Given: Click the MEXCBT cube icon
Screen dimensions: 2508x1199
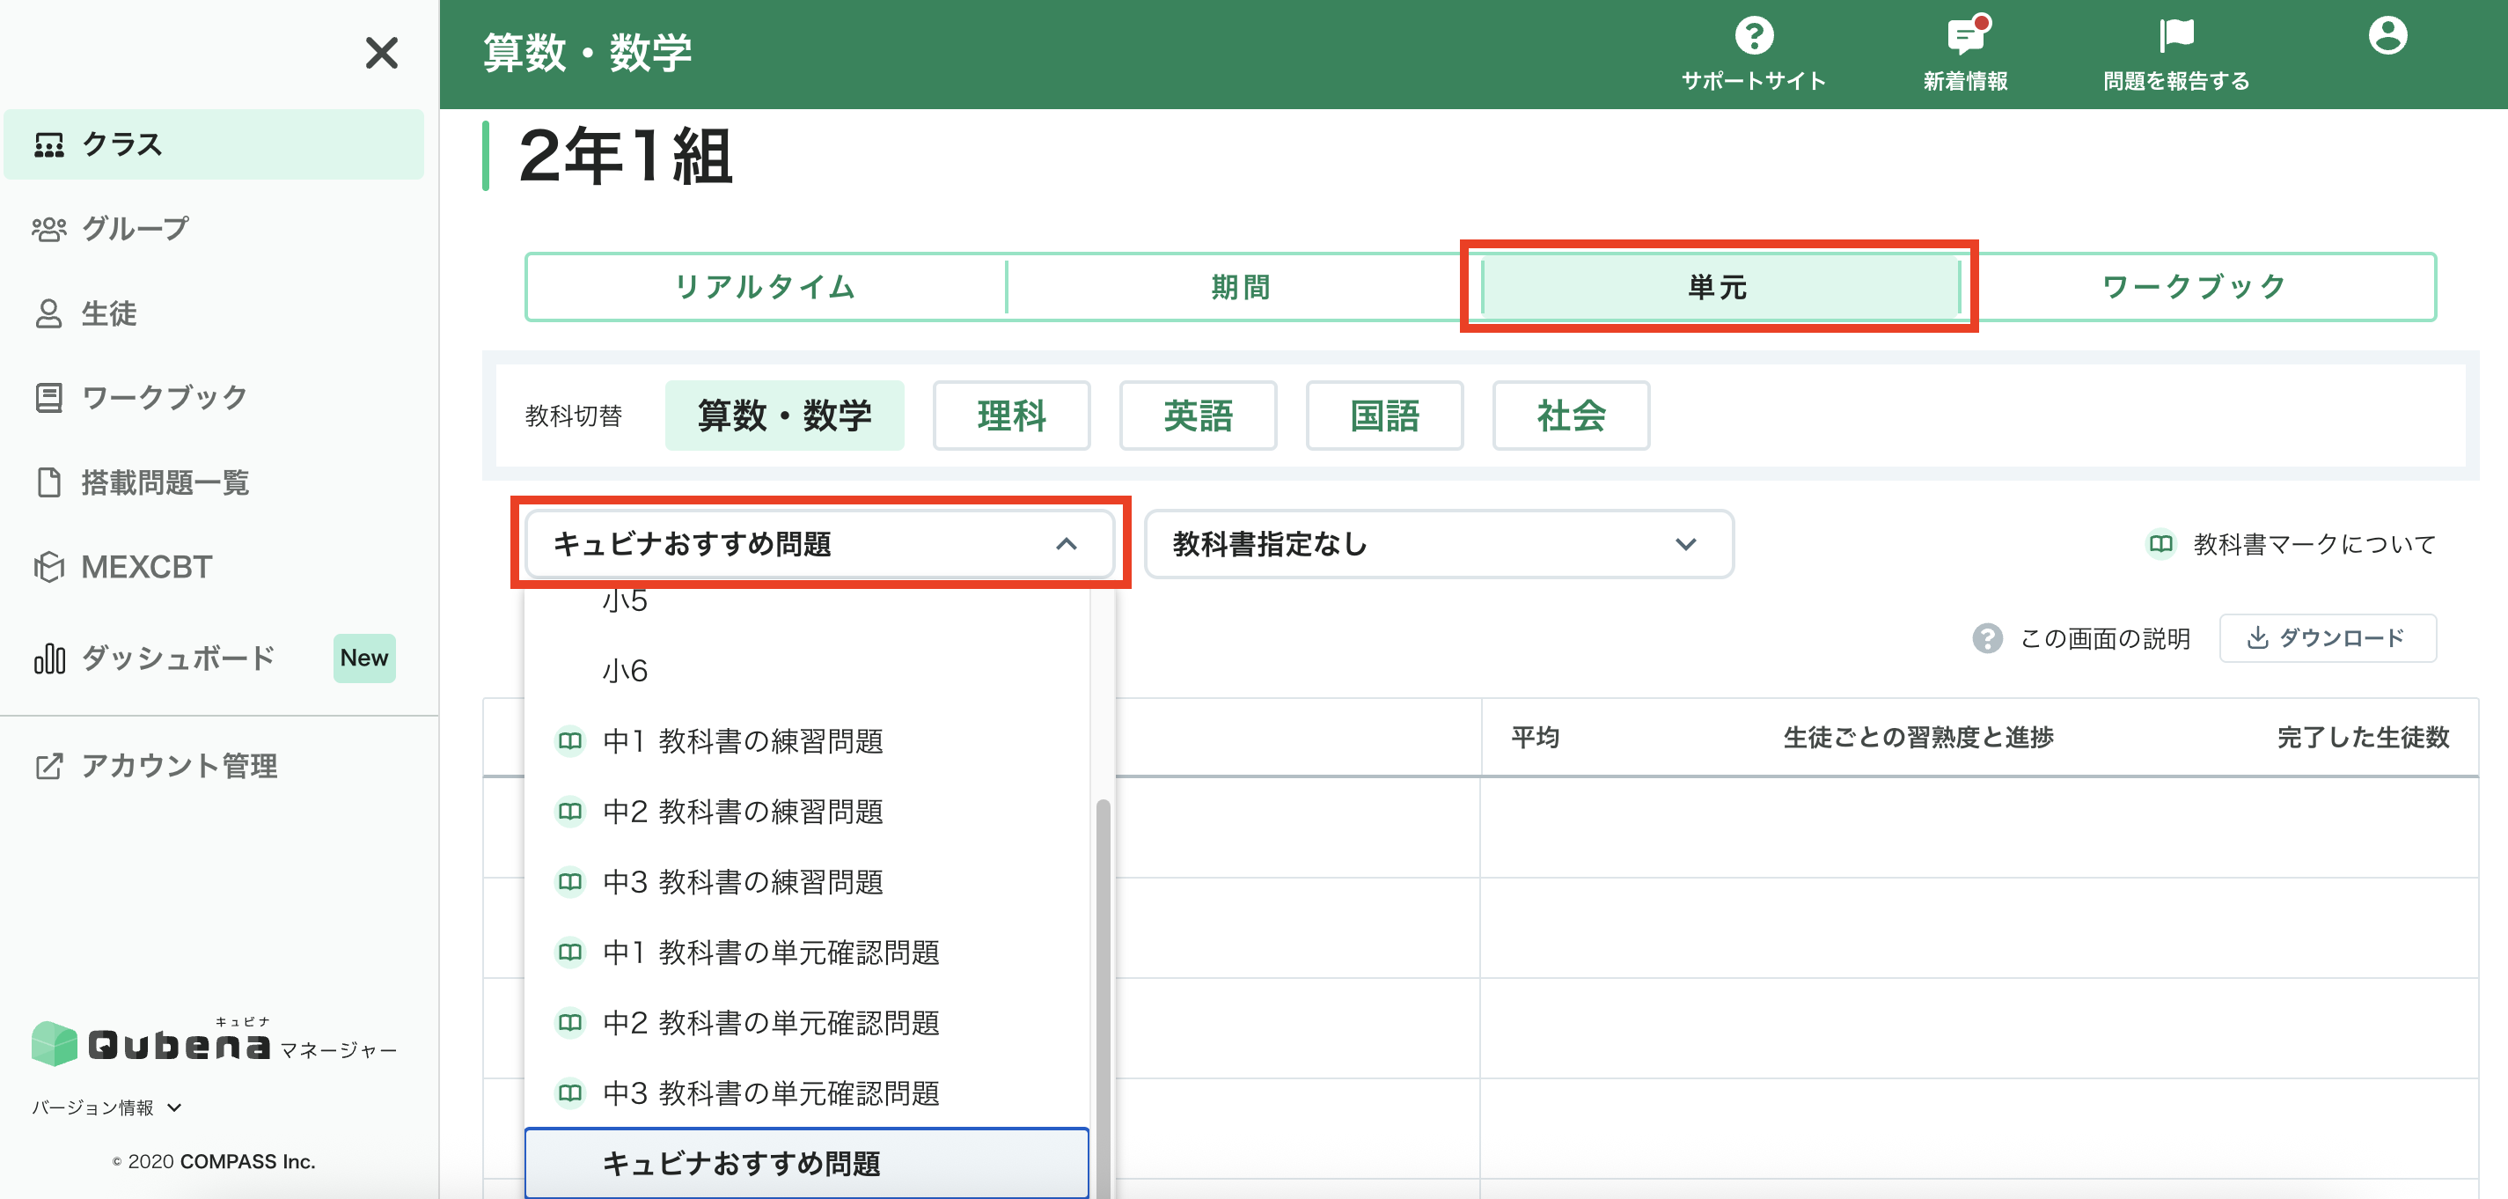Looking at the screenshot, I should (x=48, y=567).
